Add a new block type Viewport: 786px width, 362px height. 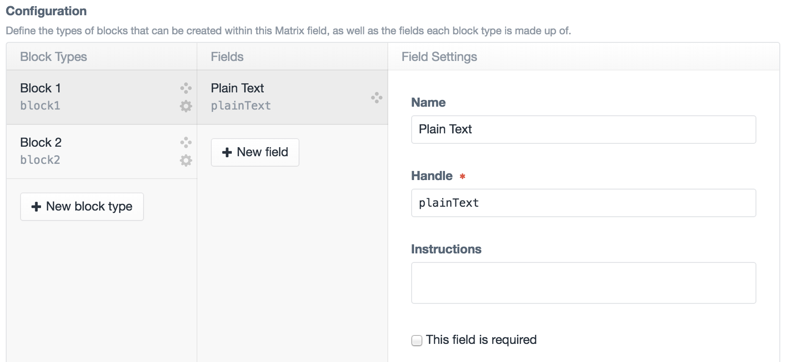click(x=82, y=207)
